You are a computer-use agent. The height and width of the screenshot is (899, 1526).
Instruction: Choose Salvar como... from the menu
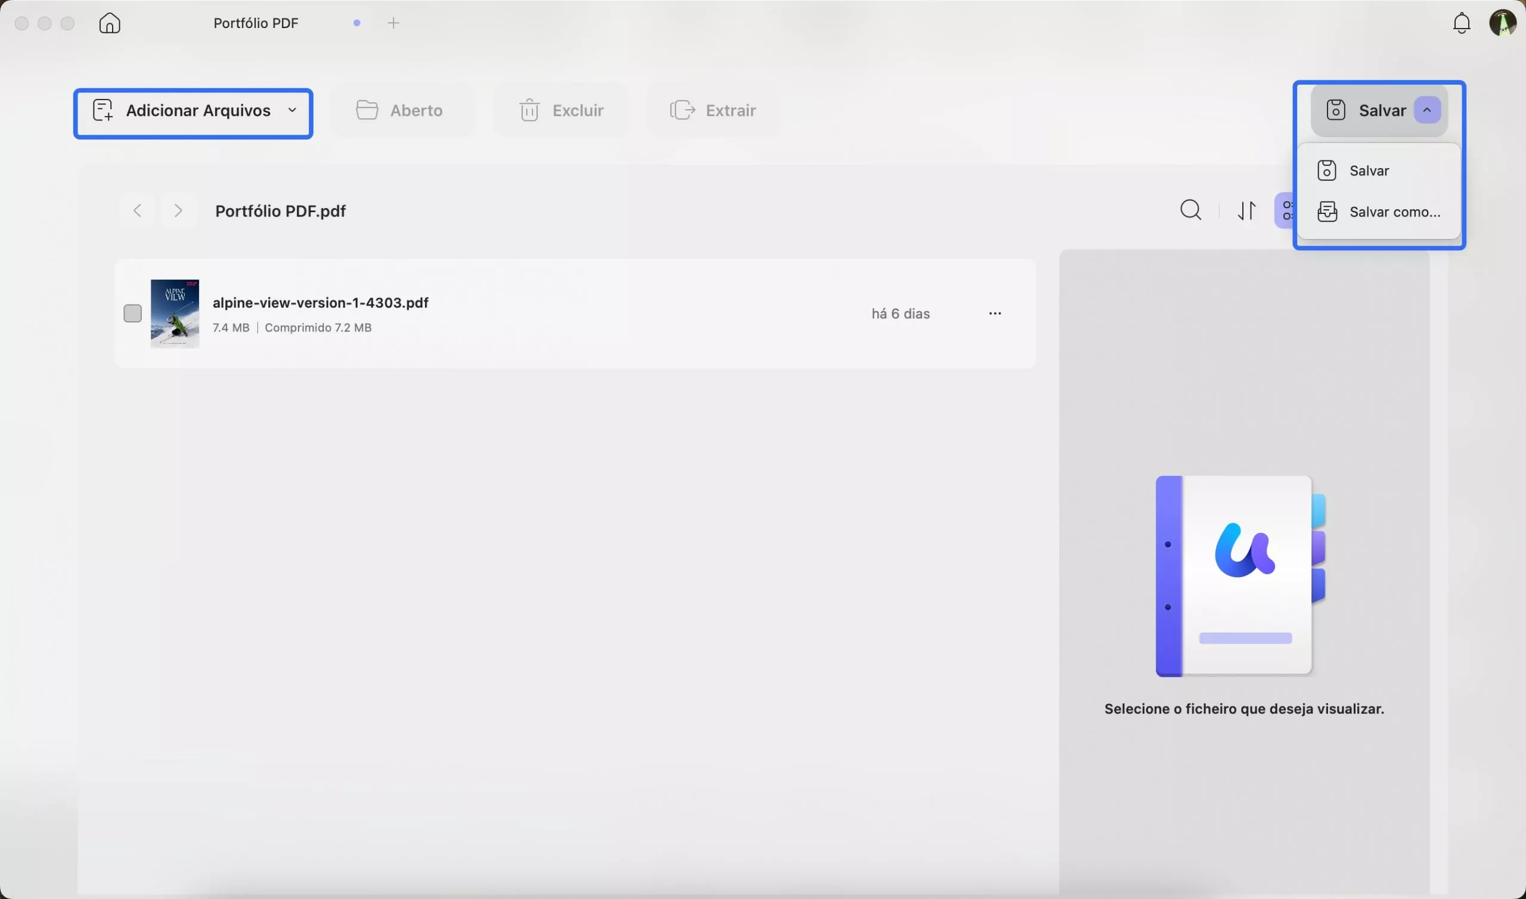[x=1394, y=212]
